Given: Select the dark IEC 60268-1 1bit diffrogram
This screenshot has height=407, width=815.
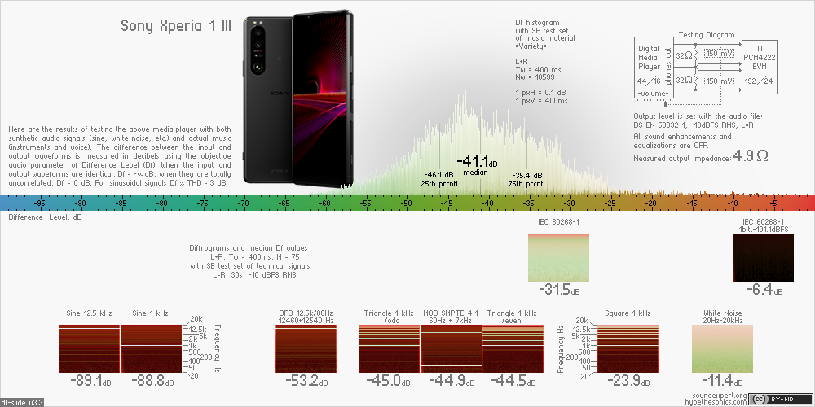Looking at the screenshot, I should tap(763, 257).
